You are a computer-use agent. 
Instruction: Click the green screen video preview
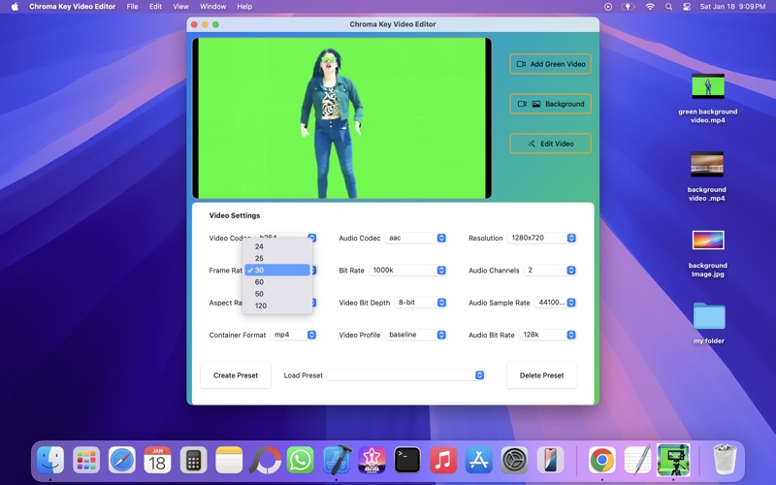(x=341, y=117)
